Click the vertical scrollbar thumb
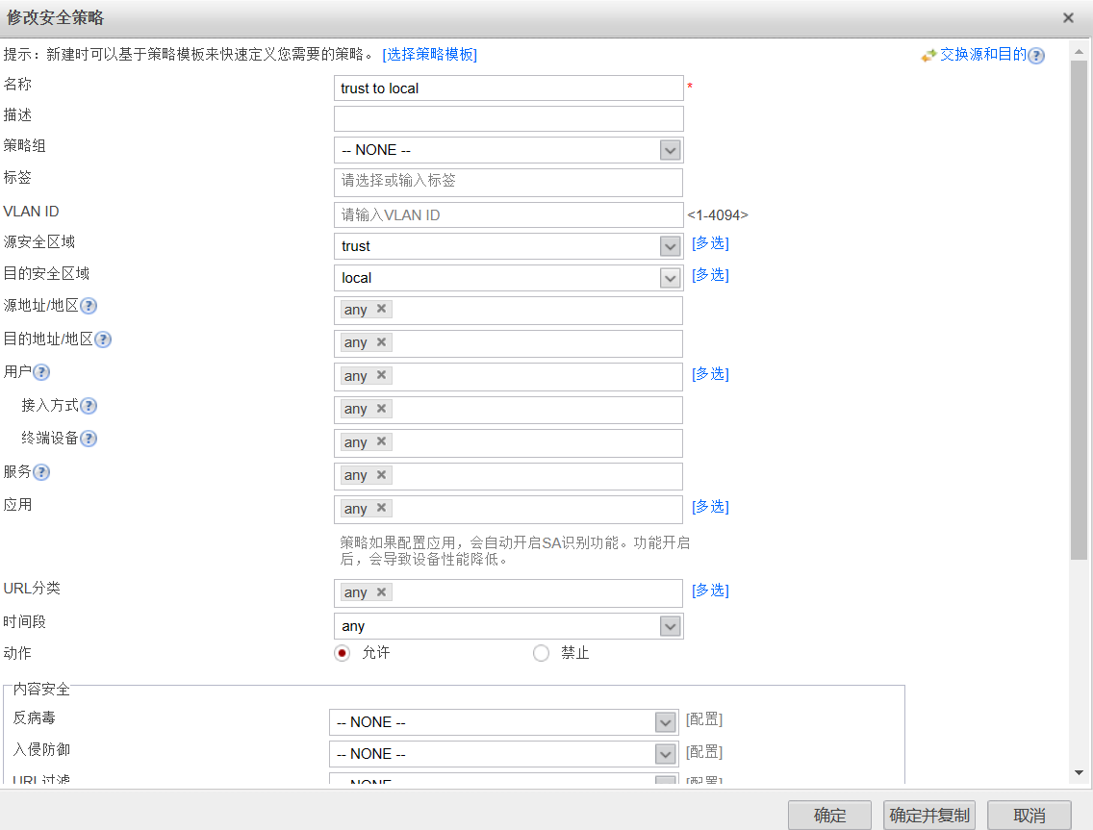 (x=1080, y=310)
